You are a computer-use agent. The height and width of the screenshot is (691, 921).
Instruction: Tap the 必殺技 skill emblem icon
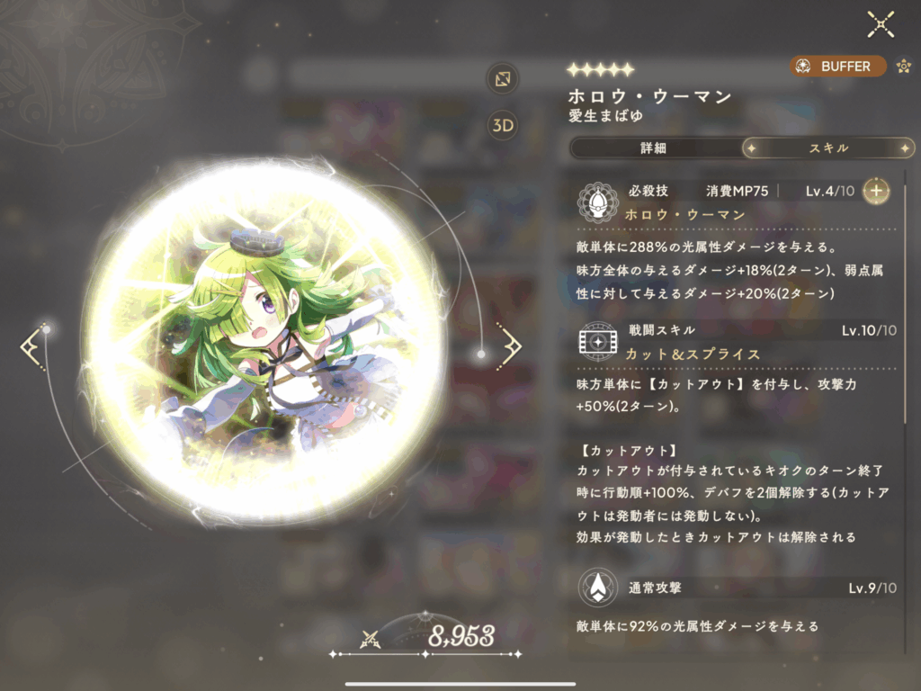coord(597,202)
